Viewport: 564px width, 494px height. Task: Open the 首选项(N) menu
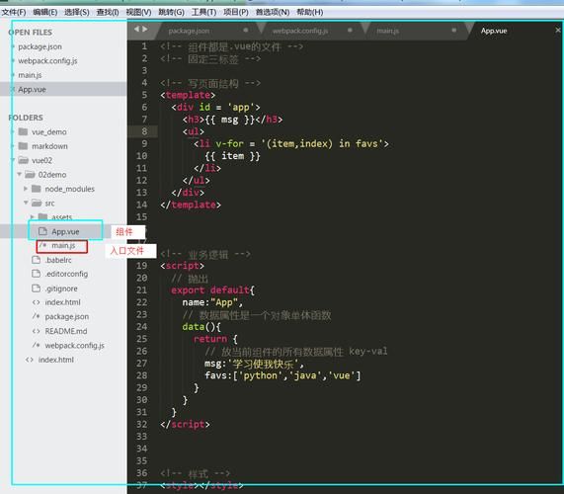pos(273,12)
